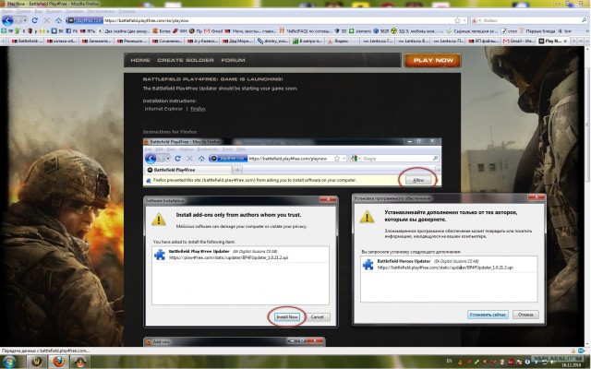
Task: Open the 3628 bookmark
Action: pos(380,30)
